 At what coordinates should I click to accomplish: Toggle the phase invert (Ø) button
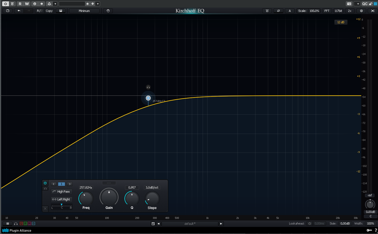278,11
